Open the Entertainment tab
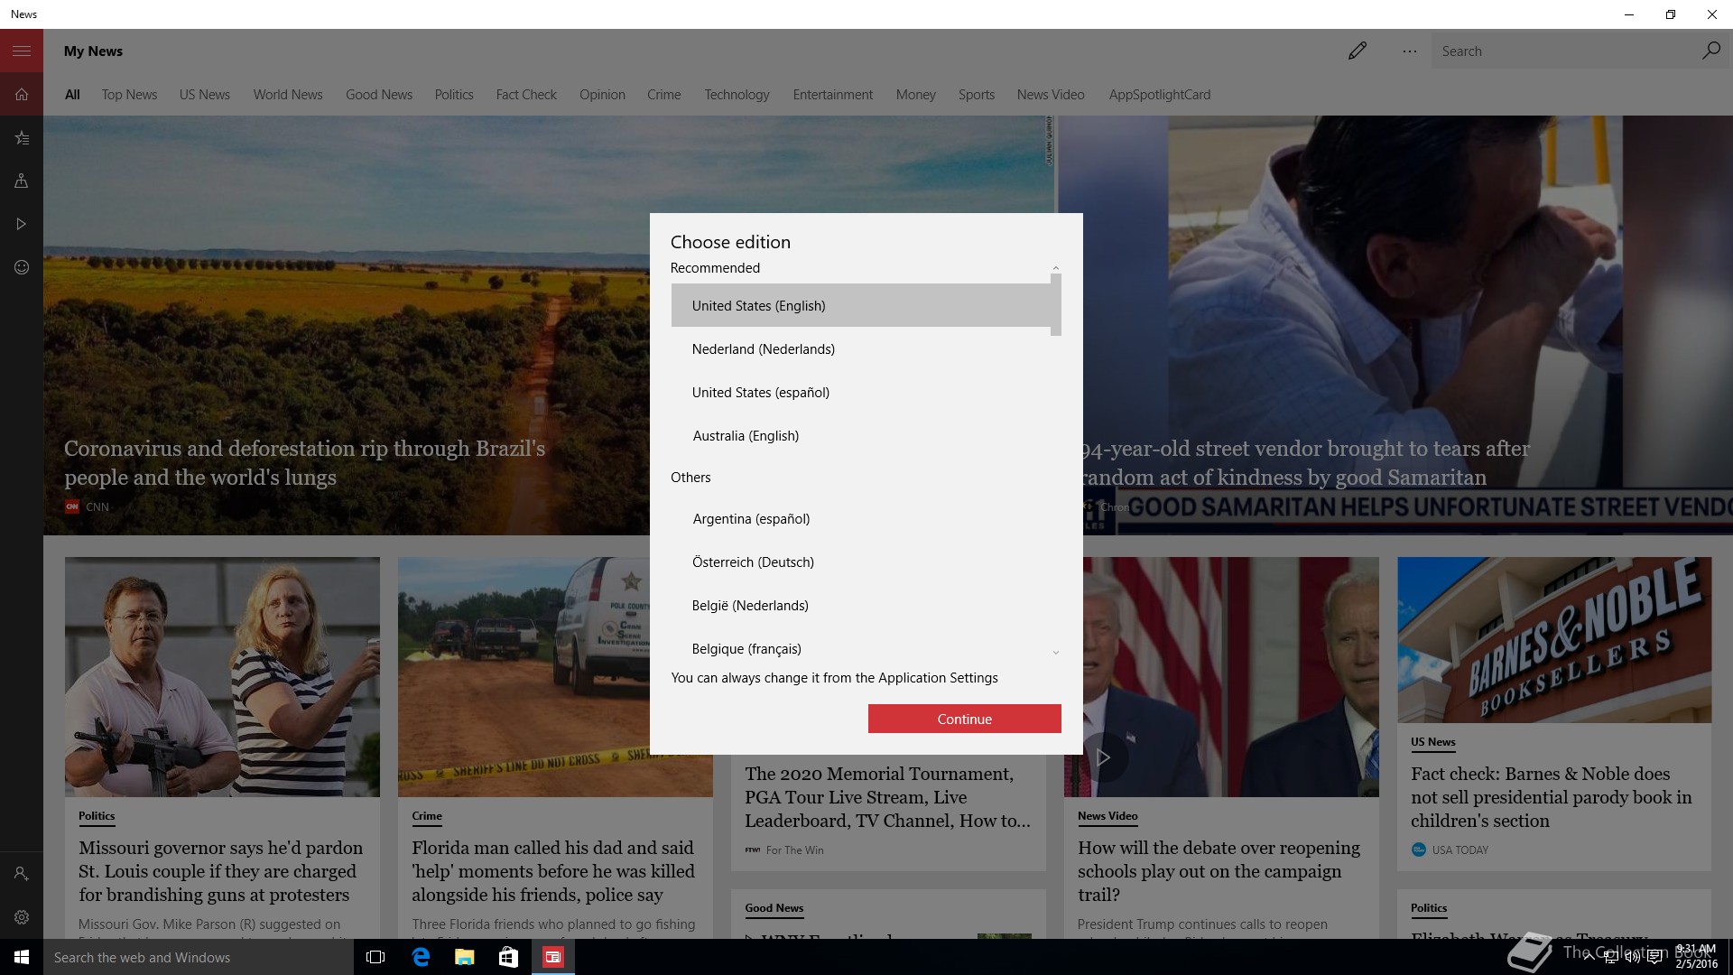The width and height of the screenshot is (1733, 975). (x=833, y=94)
